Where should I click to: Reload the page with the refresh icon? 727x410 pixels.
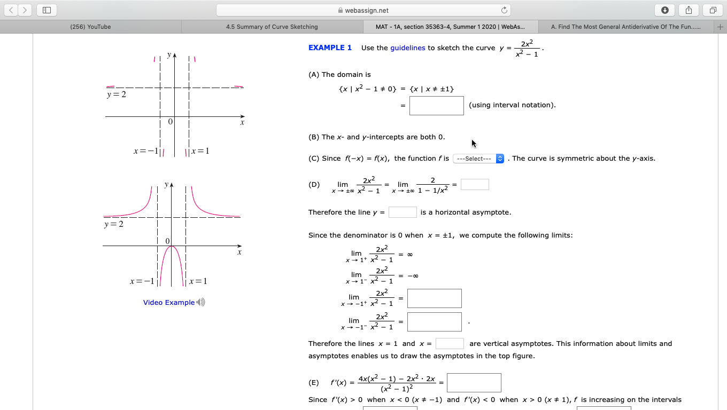click(x=504, y=9)
